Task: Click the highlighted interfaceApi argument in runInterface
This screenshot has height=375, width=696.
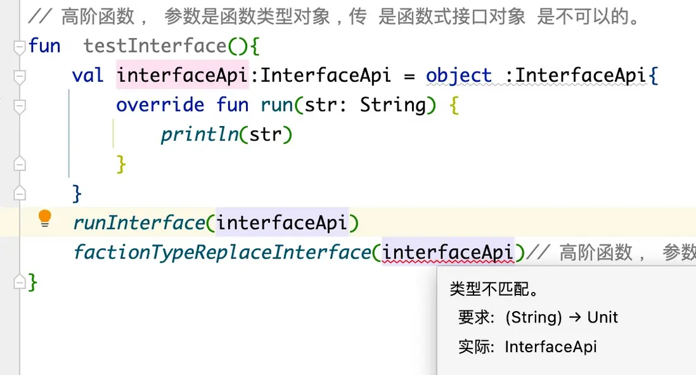Action: pos(281,223)
